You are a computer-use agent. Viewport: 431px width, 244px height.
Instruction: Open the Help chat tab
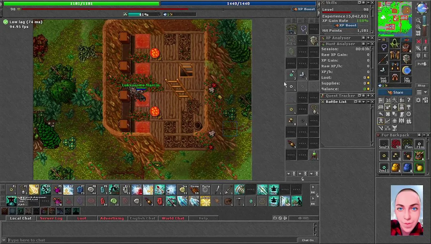click(203, 218)
